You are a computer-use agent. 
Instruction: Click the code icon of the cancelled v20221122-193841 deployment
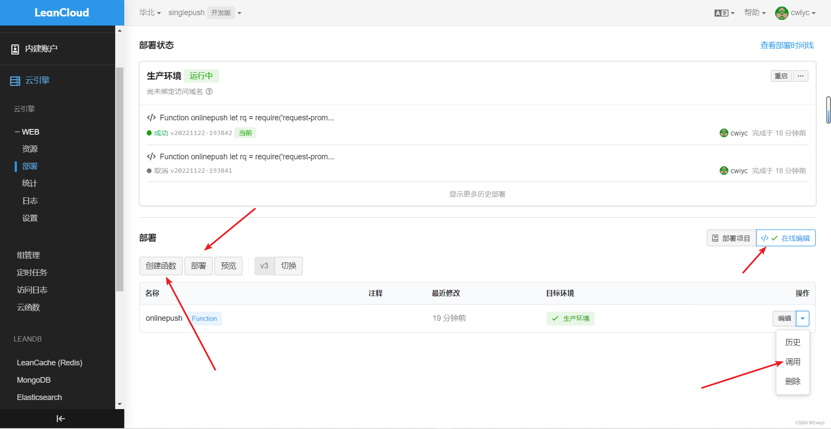click(151, 157)
